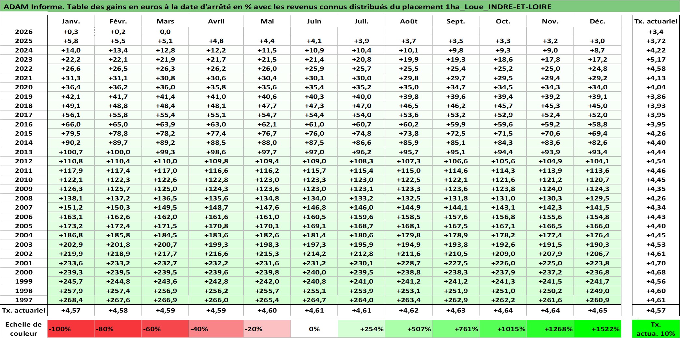Click the '+14,0' cell in the 2024 row
Viewport: 680px width, 338px height.
71,50
